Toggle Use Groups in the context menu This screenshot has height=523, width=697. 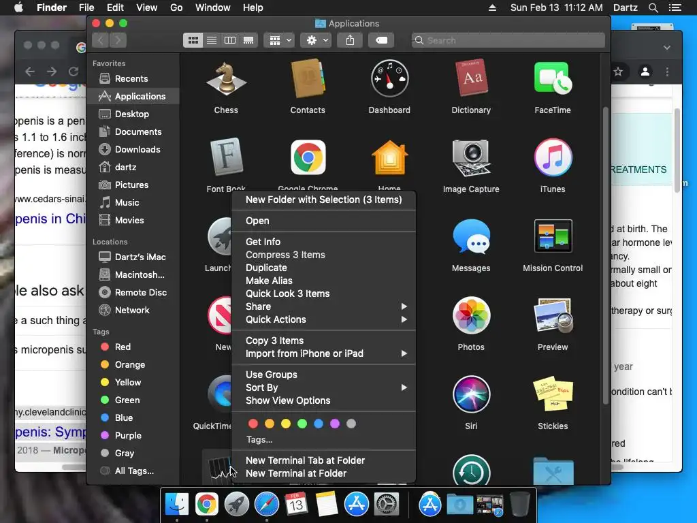[323, 375]
